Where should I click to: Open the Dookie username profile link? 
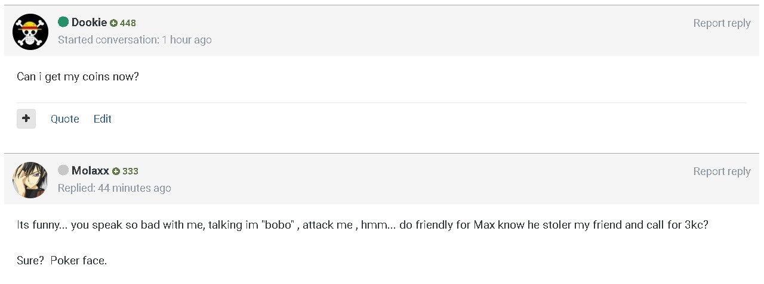(89, 23)
